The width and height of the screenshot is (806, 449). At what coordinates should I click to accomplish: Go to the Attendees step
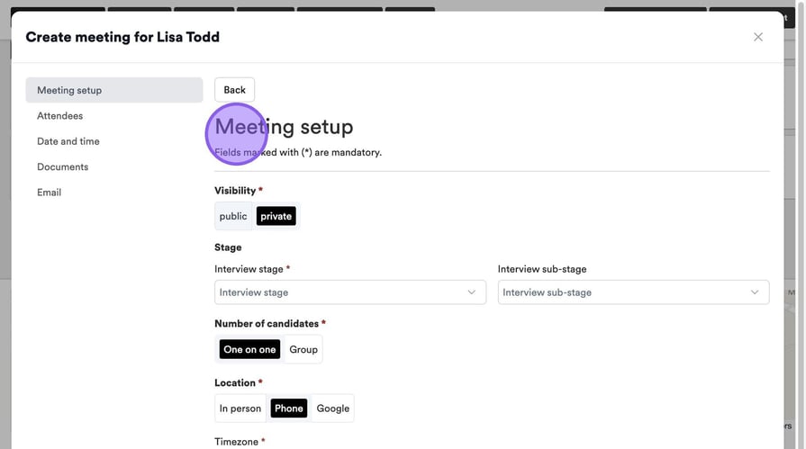[x=59, y=116]
